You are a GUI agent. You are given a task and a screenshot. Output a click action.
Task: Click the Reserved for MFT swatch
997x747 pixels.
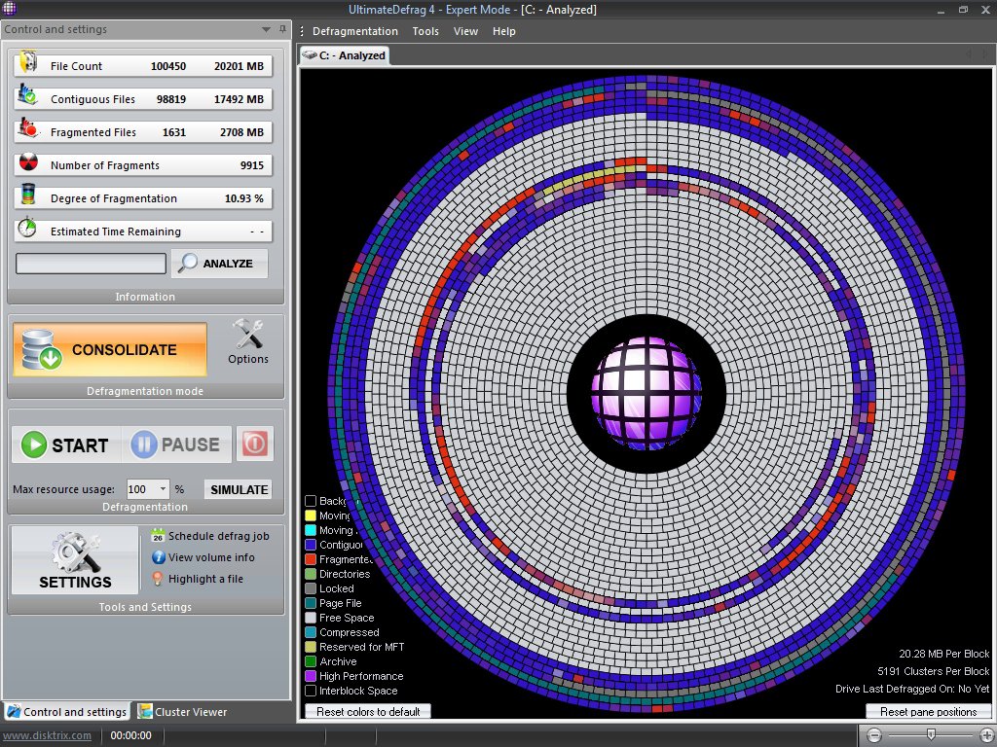(x=311, y=647)
